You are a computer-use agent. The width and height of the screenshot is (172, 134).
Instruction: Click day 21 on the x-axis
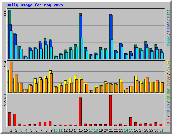pos(111,130)
